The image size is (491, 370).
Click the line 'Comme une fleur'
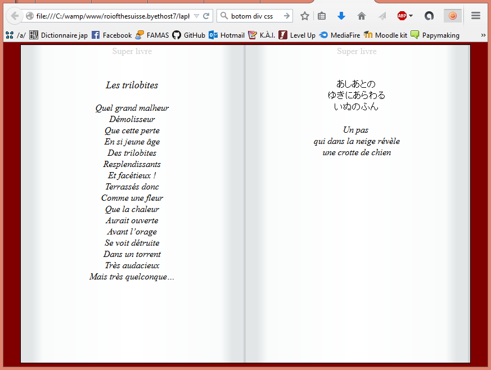pos(132,198)
